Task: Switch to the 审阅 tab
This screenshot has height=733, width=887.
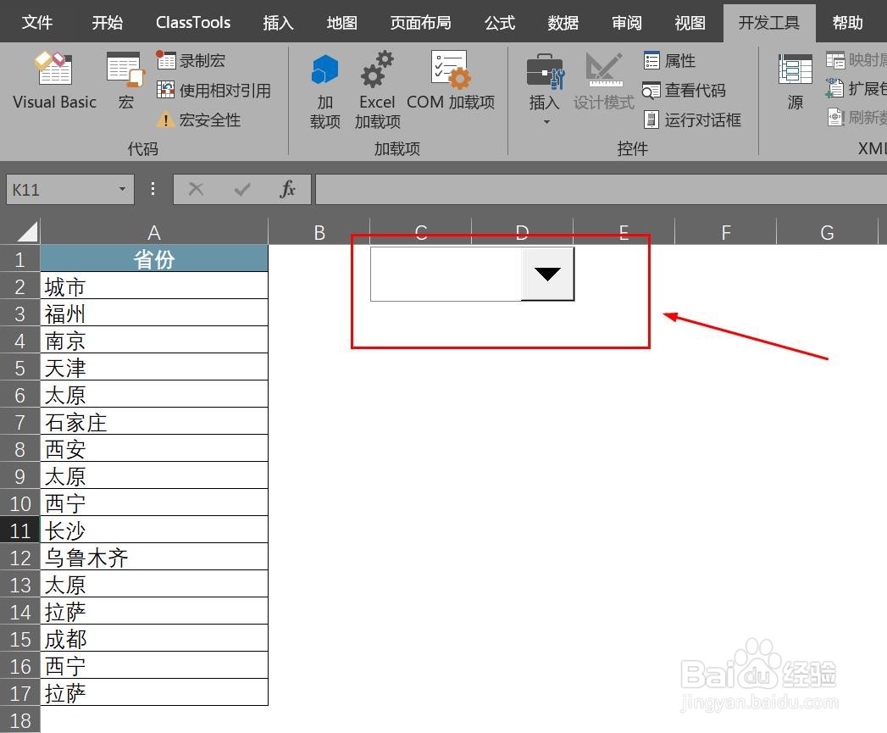Action: [627, 23]
